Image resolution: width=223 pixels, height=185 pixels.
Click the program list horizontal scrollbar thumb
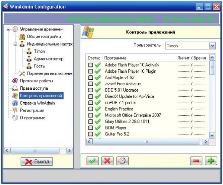point(146,142)
